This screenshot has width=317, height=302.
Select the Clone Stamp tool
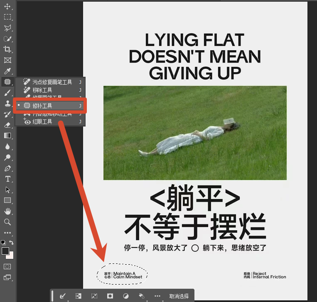(7, 104)
